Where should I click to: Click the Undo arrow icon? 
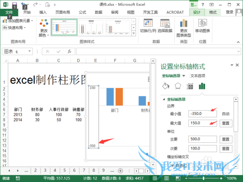(x=24, y=4)
